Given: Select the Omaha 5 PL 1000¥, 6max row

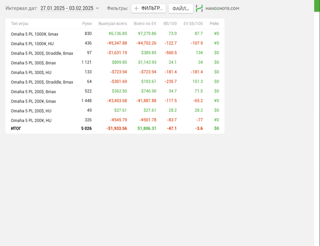Looking at the screenshot, I should coord(115,34).
